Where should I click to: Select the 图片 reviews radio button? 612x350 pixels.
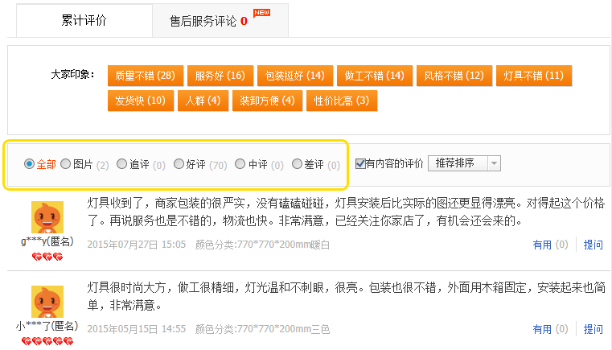(x=66, y=164)
